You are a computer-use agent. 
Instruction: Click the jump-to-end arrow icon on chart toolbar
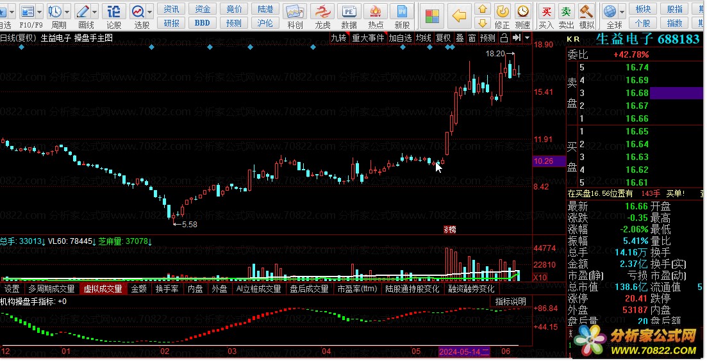pos(516,38)
